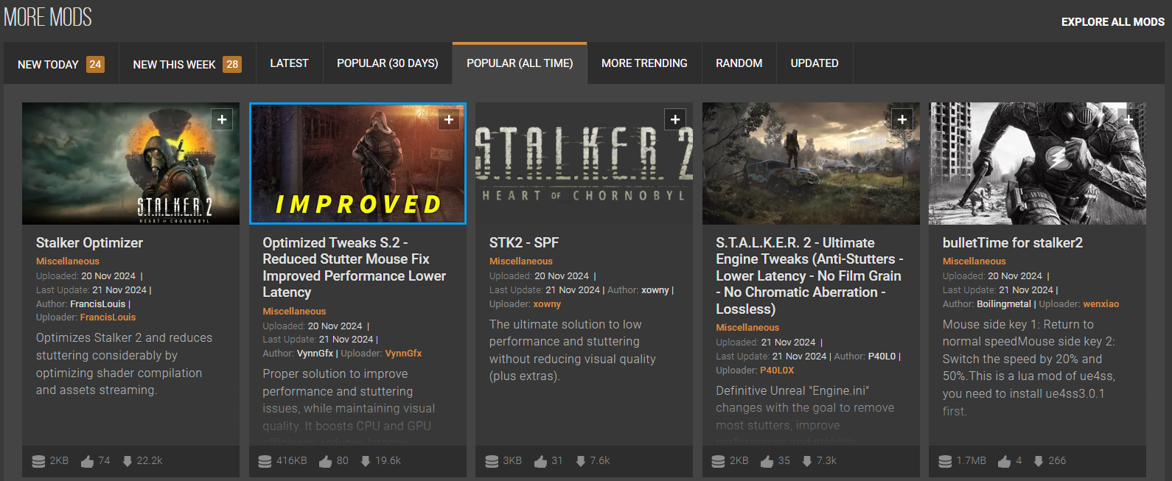Visit uploader VynnGfx's profile
1172x481 pixels.
point(403,354)
